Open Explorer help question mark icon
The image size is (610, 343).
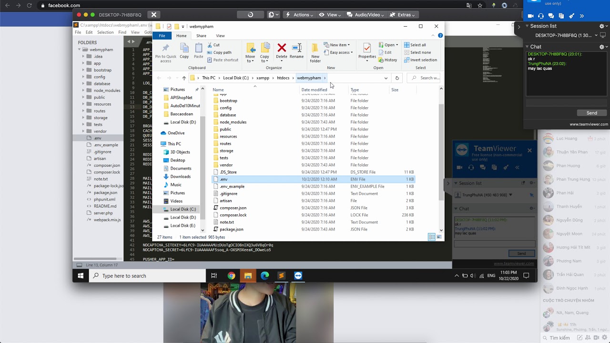click(440, 36)
